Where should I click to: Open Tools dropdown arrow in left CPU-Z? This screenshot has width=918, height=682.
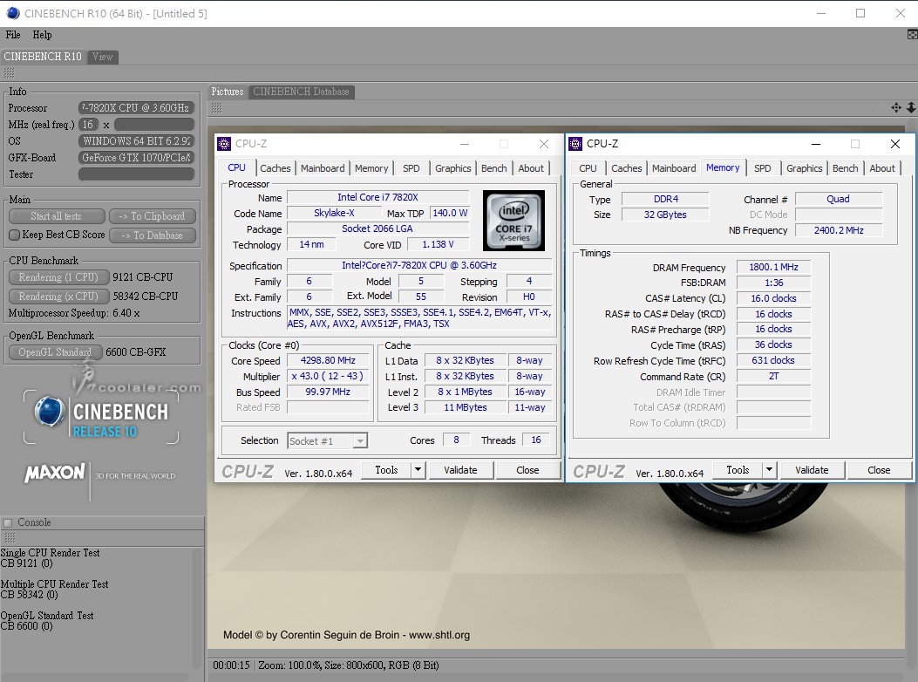[418, 470]
